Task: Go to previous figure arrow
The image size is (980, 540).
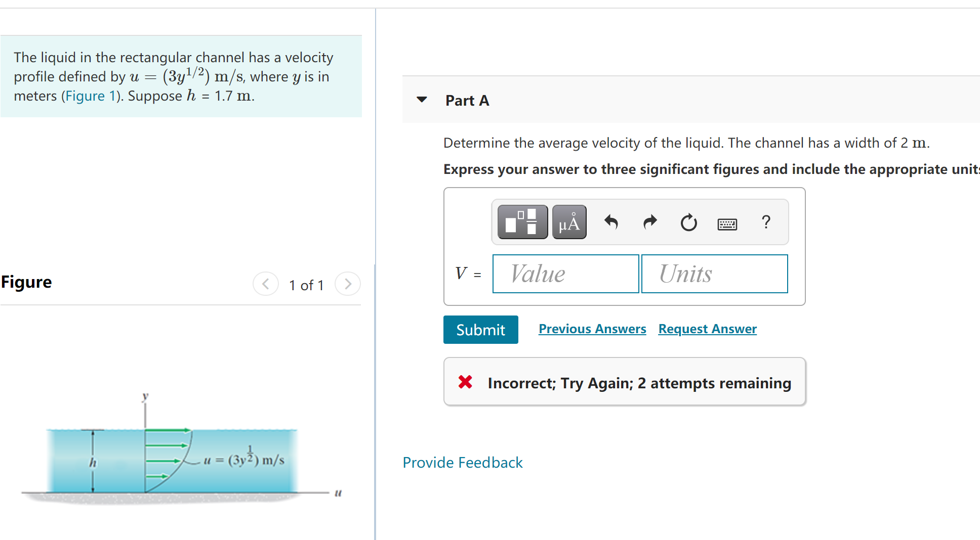Action: pos(266,284)
